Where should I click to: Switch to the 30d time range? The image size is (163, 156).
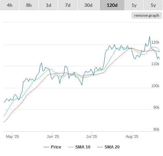(88, 5)
